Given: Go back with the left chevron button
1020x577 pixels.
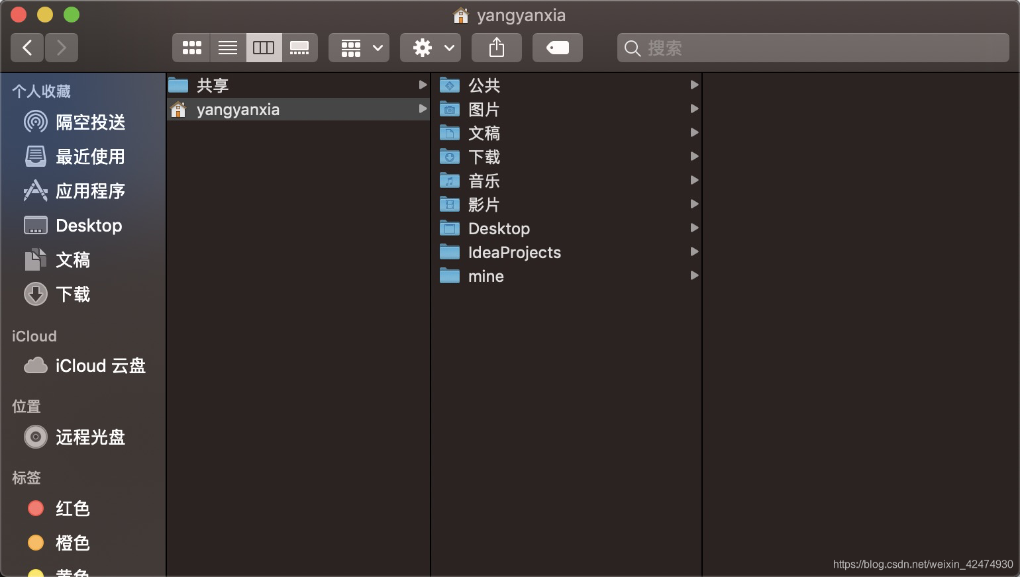Looking at the screenshot, I should point(27,48).
